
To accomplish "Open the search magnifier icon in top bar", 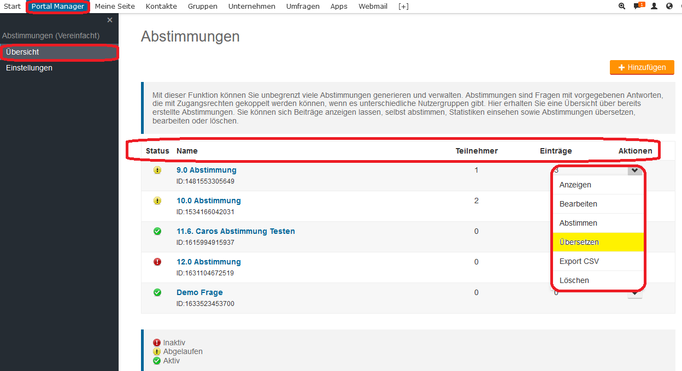I will (x=622, y=7).
